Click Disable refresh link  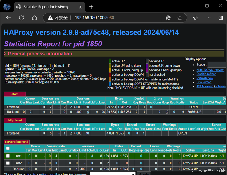(206, 74)
